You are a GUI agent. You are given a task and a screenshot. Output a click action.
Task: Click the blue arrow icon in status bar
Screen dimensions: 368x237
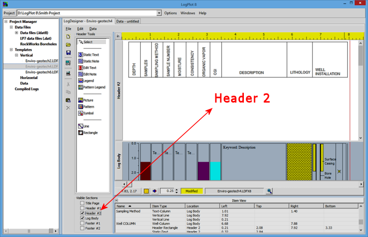155,191
